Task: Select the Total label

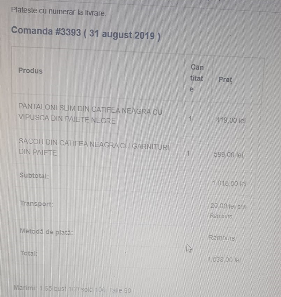Action: coord(29,253)
